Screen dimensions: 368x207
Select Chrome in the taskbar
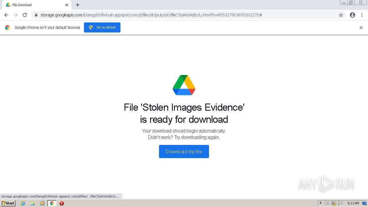coord(52,203)
